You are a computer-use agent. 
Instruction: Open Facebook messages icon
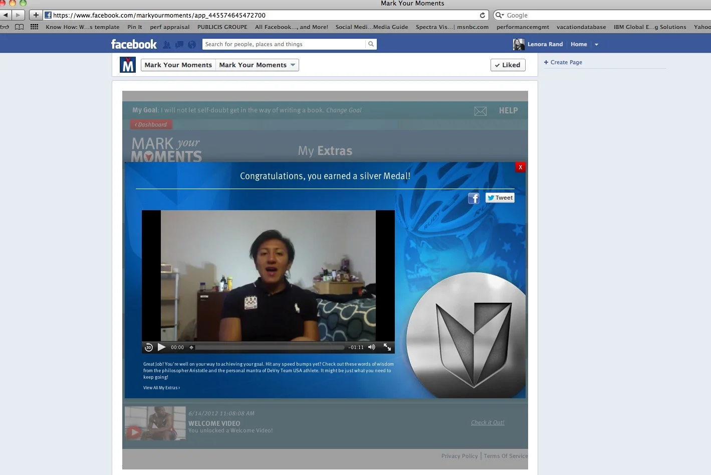(179, 45)
